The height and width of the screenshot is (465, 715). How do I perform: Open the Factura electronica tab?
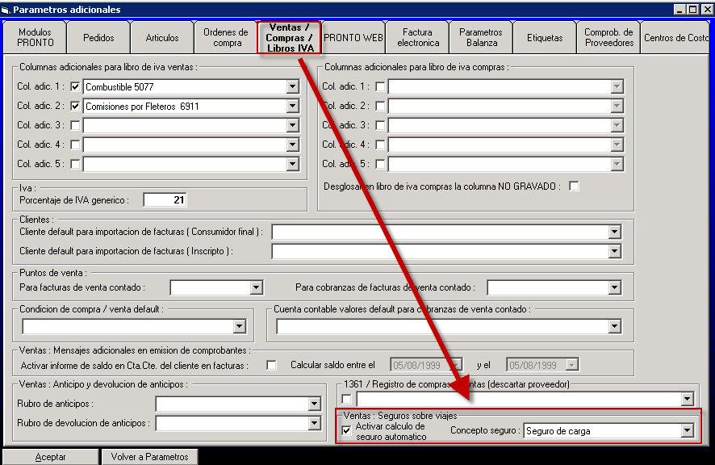[x=418, y=38]
